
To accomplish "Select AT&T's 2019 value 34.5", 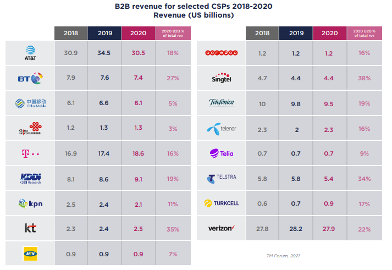I will [x=104, y=53].
